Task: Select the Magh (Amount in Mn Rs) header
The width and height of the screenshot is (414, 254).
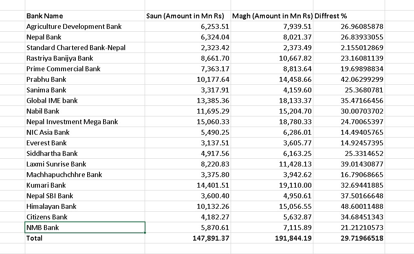Action: (272, 16)
